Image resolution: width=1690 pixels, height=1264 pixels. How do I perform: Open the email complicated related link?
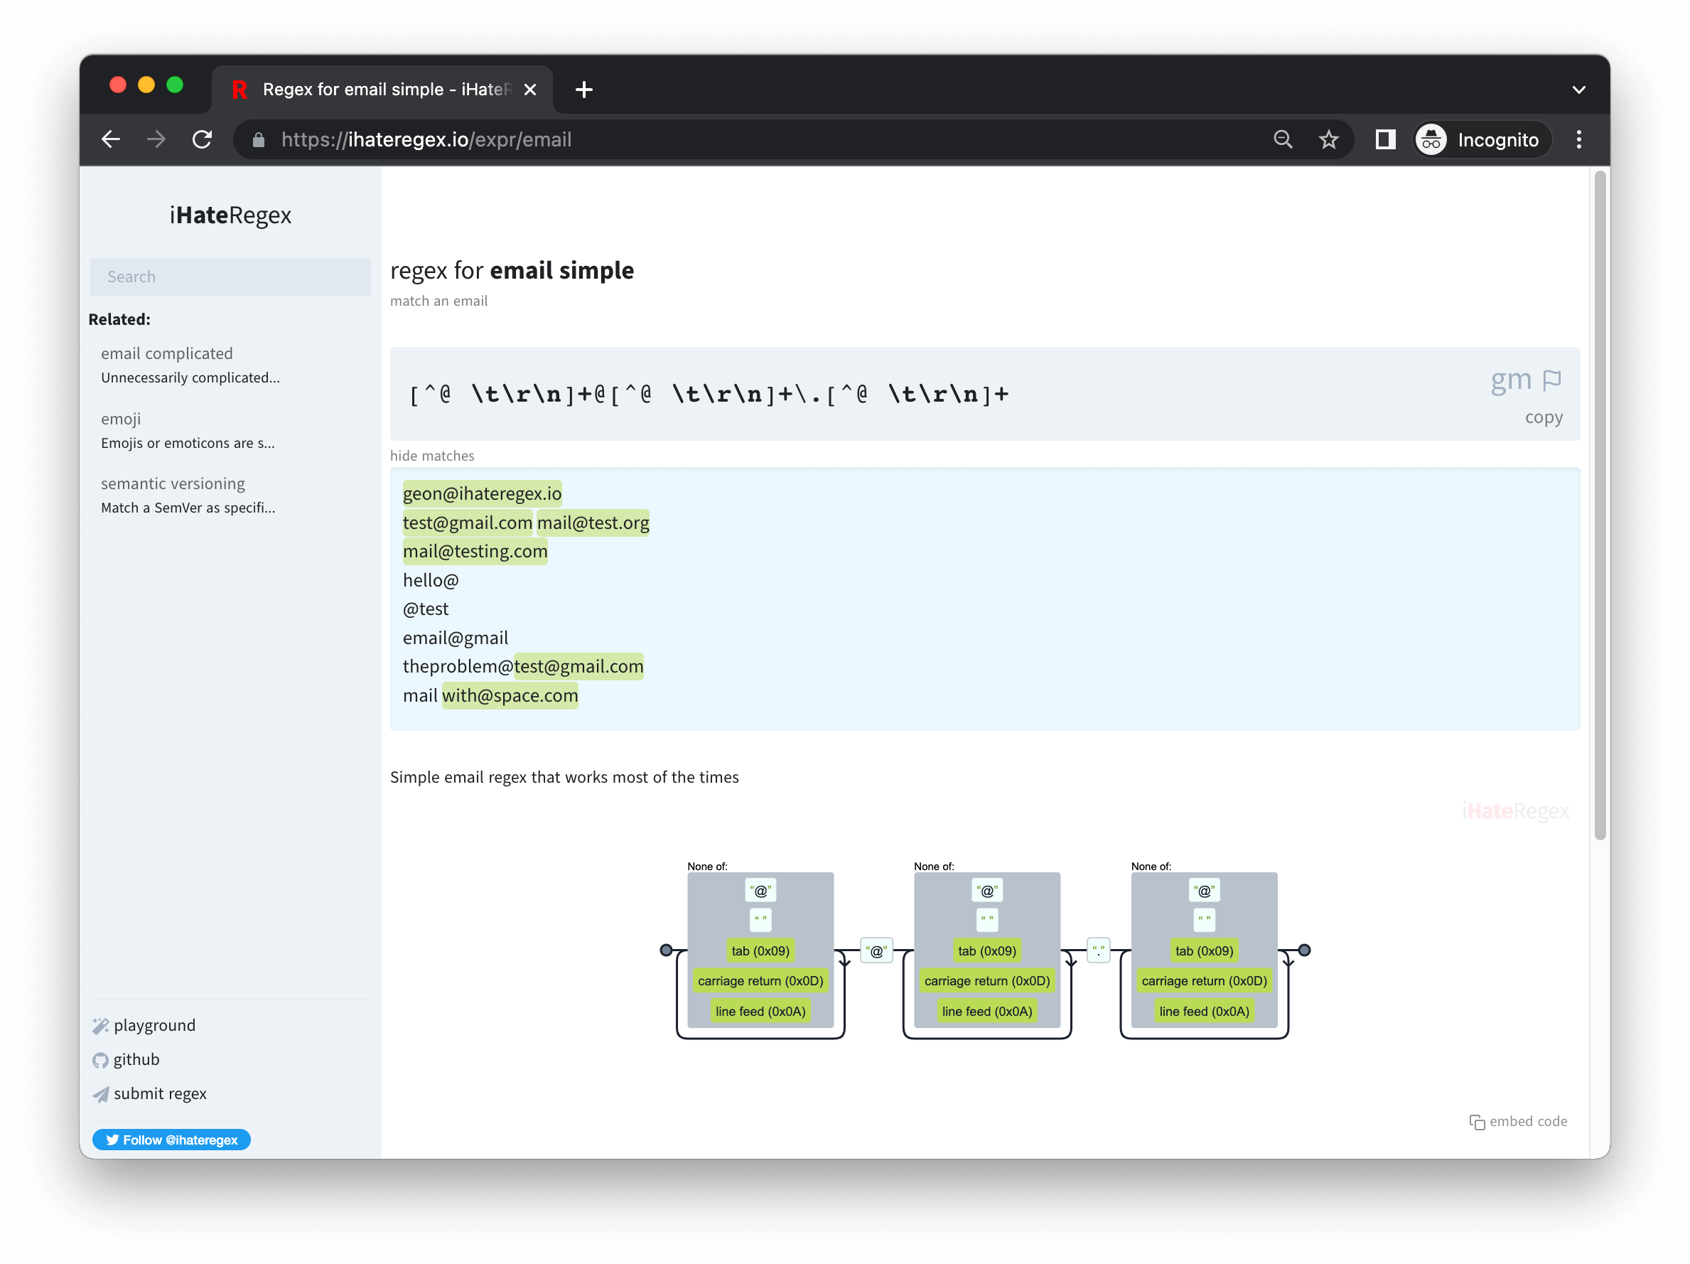166,354
